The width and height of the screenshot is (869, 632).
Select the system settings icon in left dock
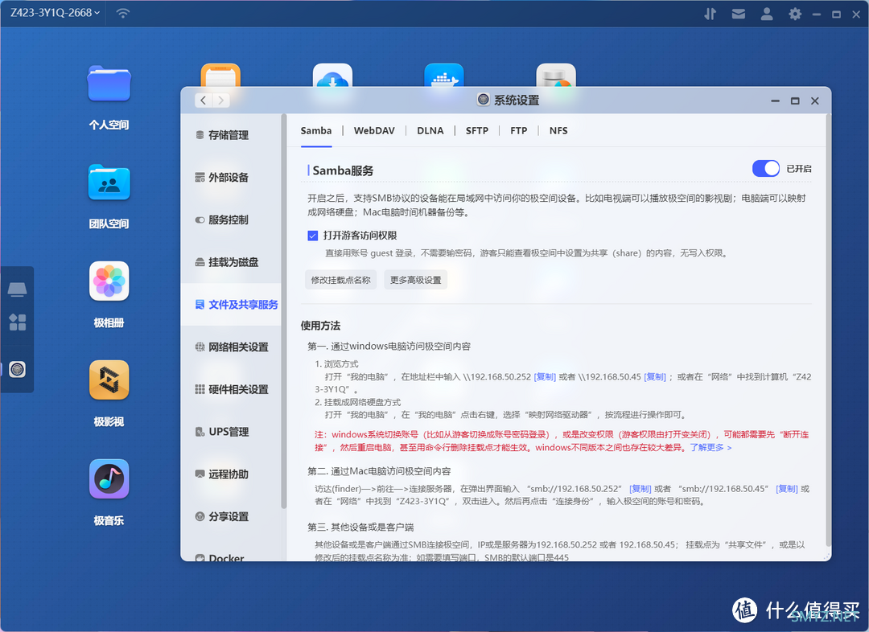[x=17, y=369]
